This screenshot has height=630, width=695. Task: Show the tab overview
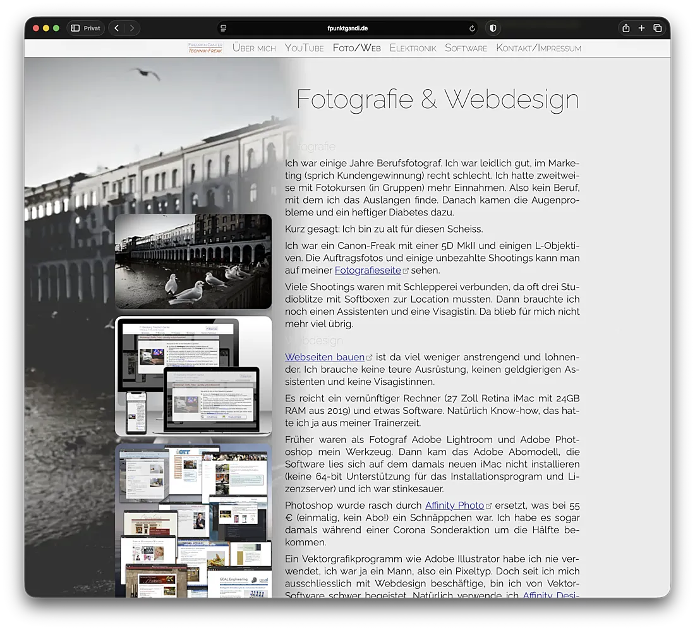pos(658,28)
